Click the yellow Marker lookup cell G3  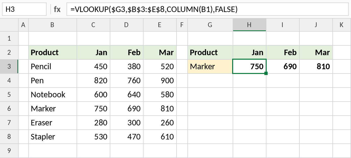[x=210, y=66]
